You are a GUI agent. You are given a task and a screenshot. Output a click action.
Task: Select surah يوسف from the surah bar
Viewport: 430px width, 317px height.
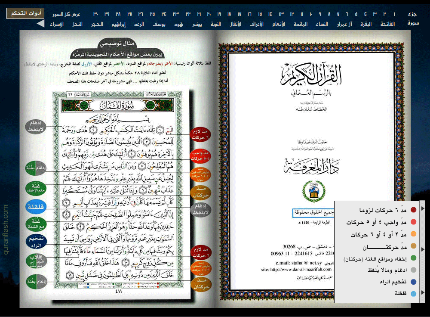tap(160, 24)
